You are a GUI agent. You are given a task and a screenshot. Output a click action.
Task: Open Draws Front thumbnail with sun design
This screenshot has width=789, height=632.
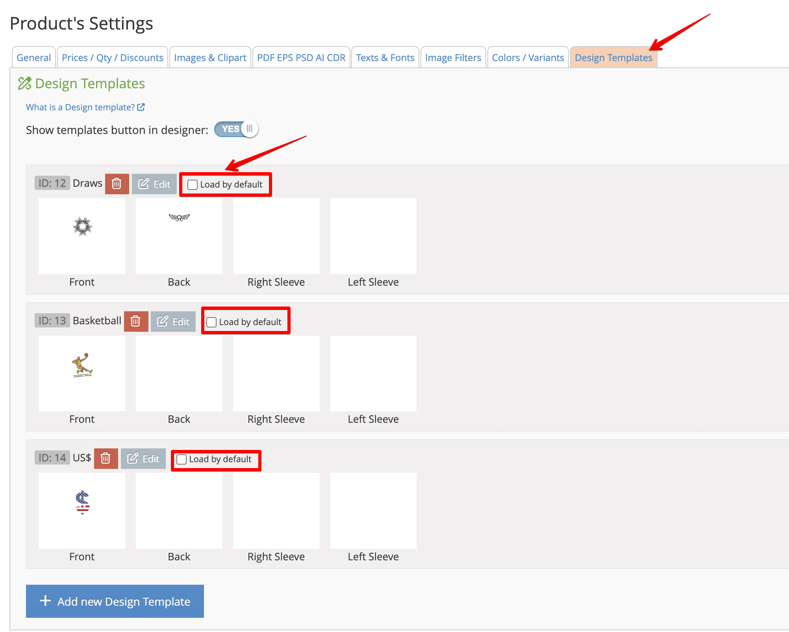82,236
